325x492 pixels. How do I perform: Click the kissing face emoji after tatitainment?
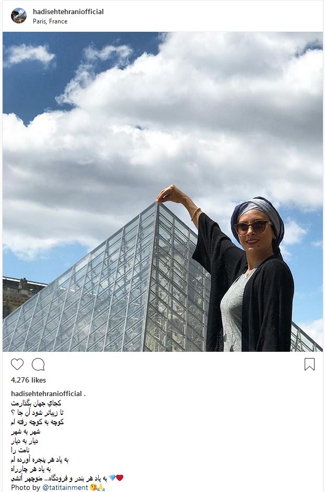[x=93, y=488]
